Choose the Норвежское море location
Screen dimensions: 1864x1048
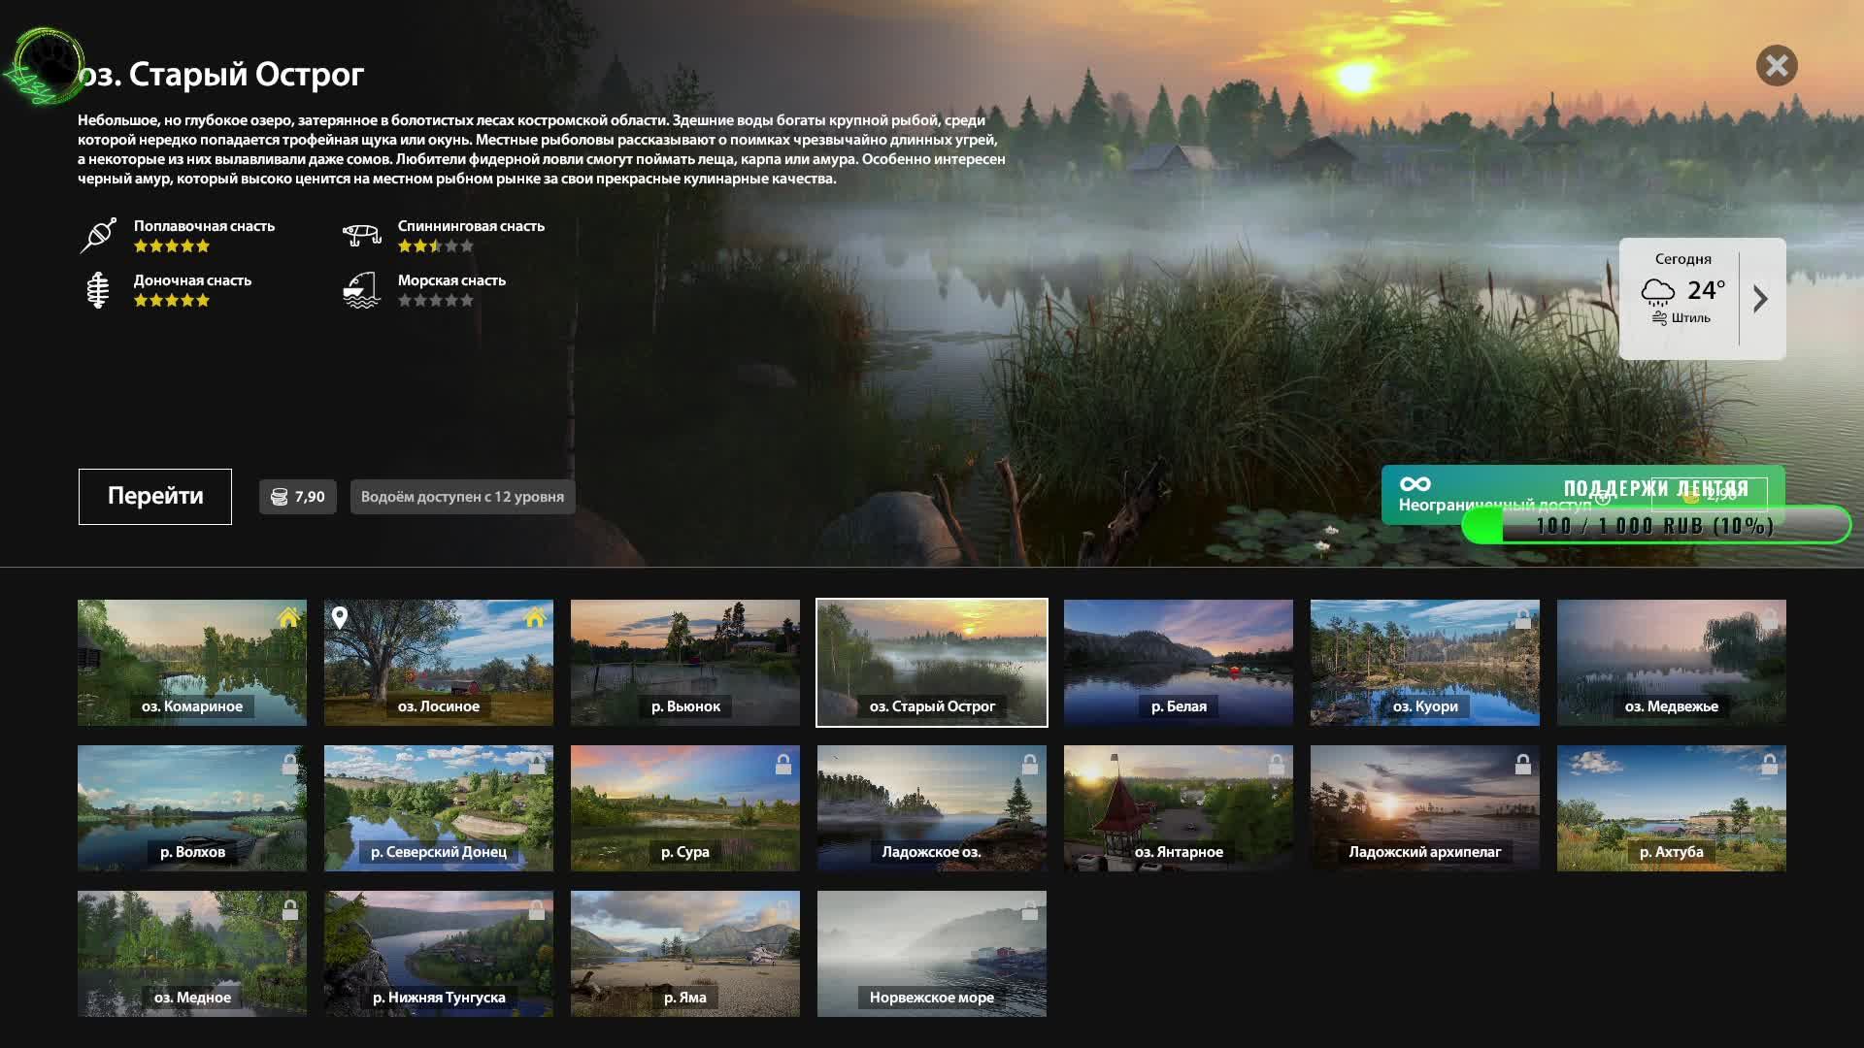(931, 953)
